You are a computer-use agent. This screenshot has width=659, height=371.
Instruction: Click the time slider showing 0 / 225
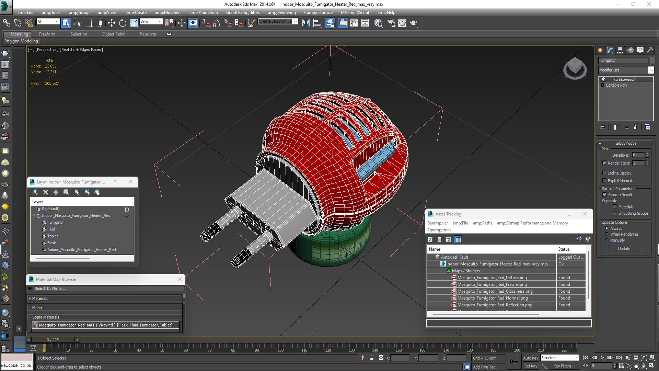pyautogui.click(x=53, y=340)
